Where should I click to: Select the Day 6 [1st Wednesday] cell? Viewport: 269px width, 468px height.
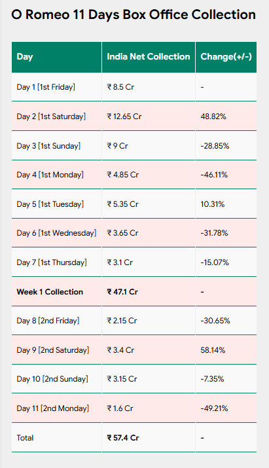(x=56, y=233)
